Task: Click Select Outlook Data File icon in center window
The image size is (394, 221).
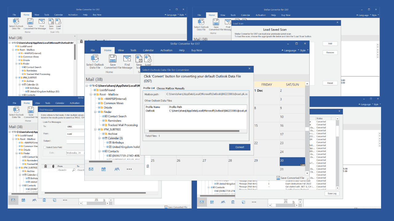Action: (95, 59)
